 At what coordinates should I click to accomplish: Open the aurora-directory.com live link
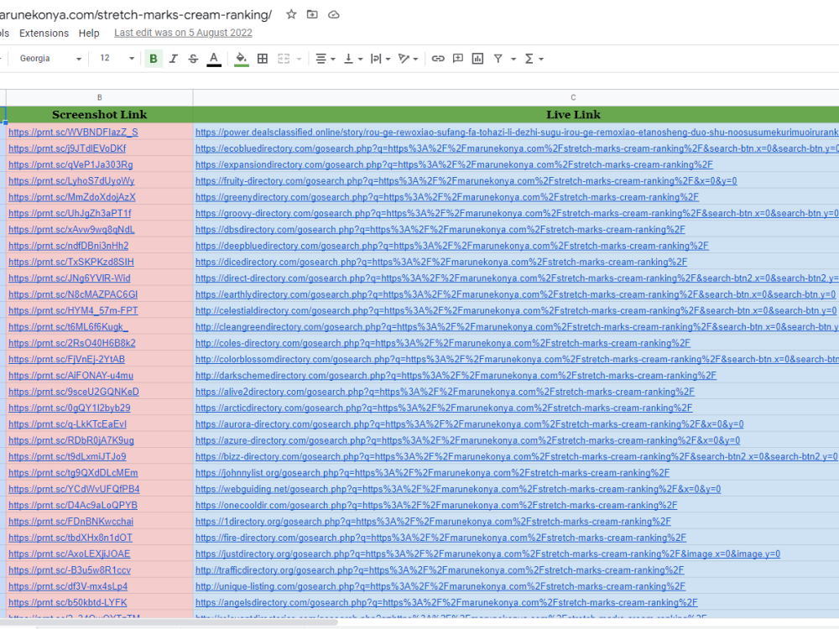click(x=470, y=424)
